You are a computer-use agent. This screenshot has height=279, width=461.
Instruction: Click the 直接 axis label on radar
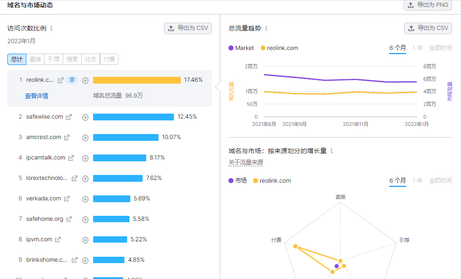pyautogui.click(x=341, y=197)
